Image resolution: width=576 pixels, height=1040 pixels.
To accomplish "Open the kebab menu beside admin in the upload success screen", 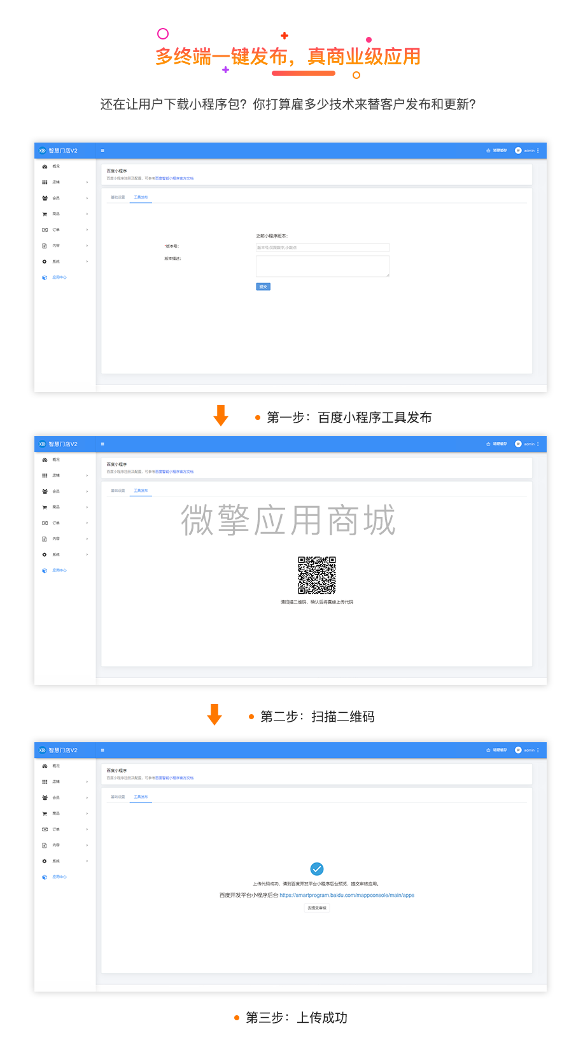I will pyautogui.click(x=538, y=750).
